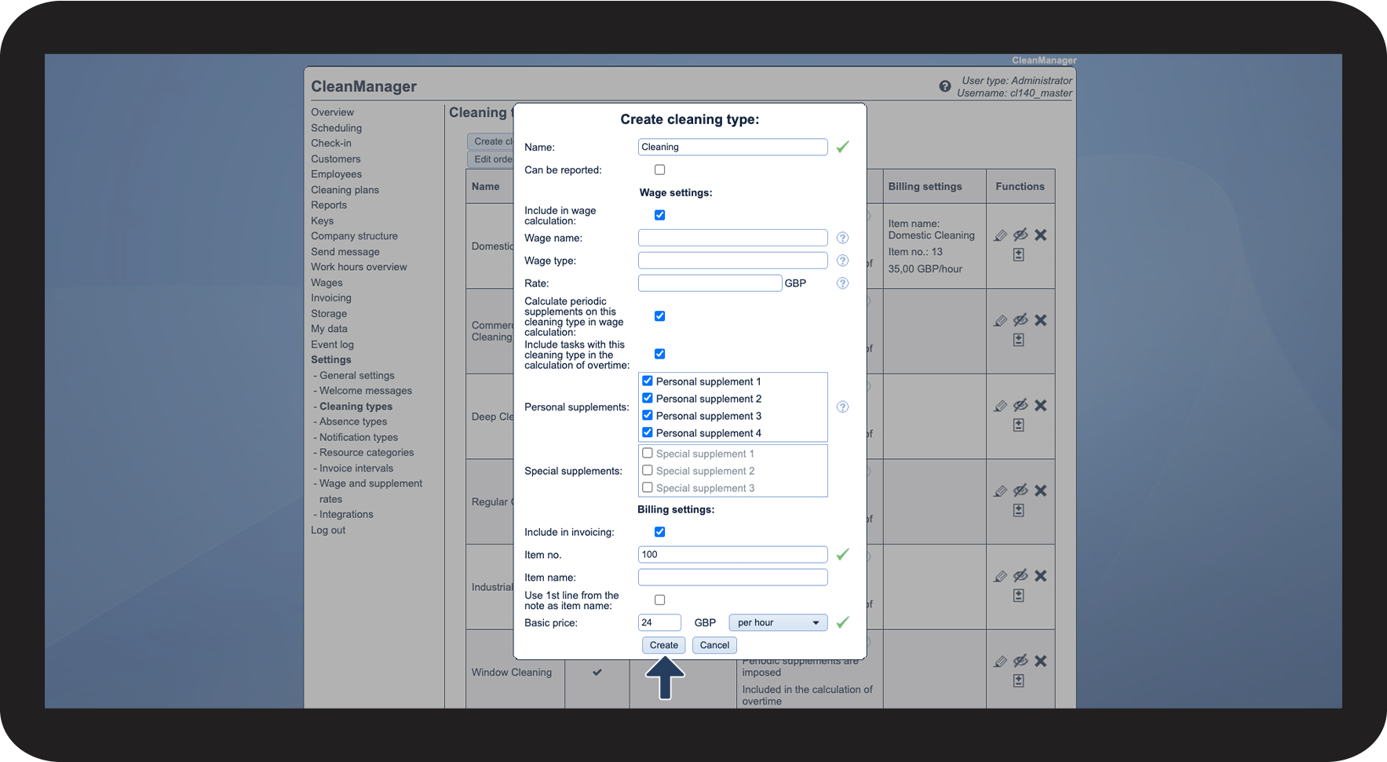Check Special supplement 1
The image size is (1387, 762).
click(648, 453)
